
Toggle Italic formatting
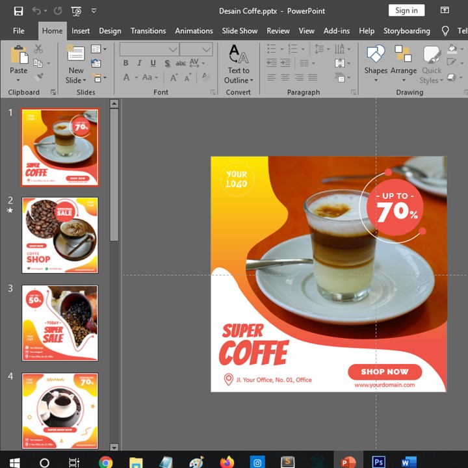(140, 63)
